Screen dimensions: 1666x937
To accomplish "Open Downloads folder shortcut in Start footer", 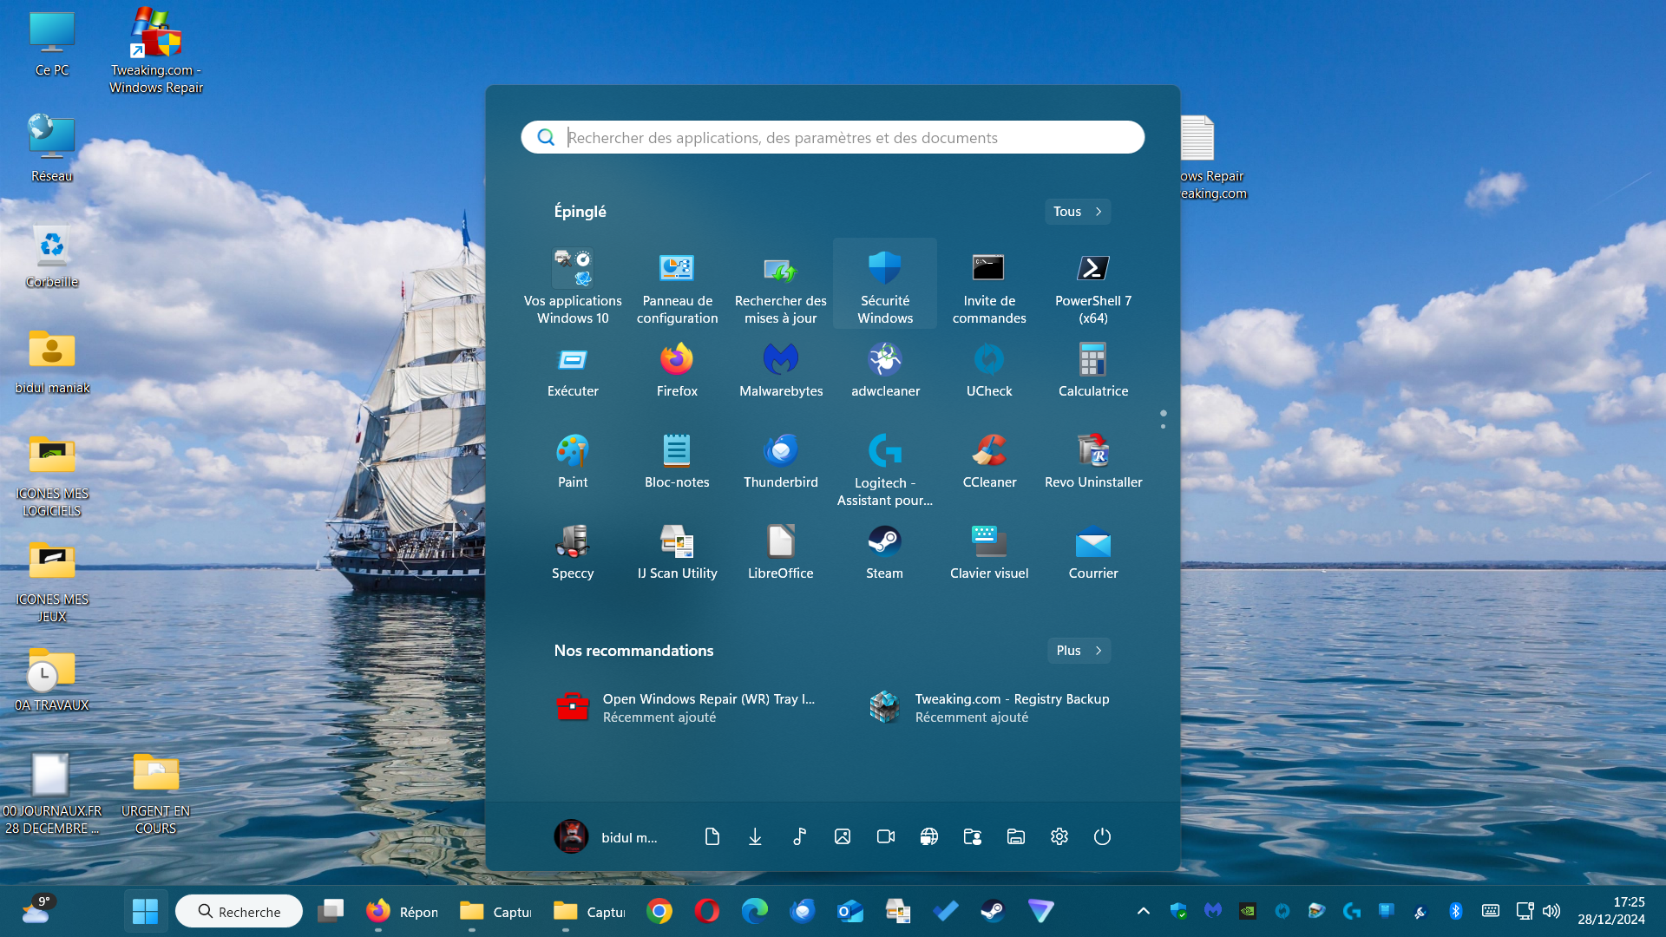I will 755,836.
